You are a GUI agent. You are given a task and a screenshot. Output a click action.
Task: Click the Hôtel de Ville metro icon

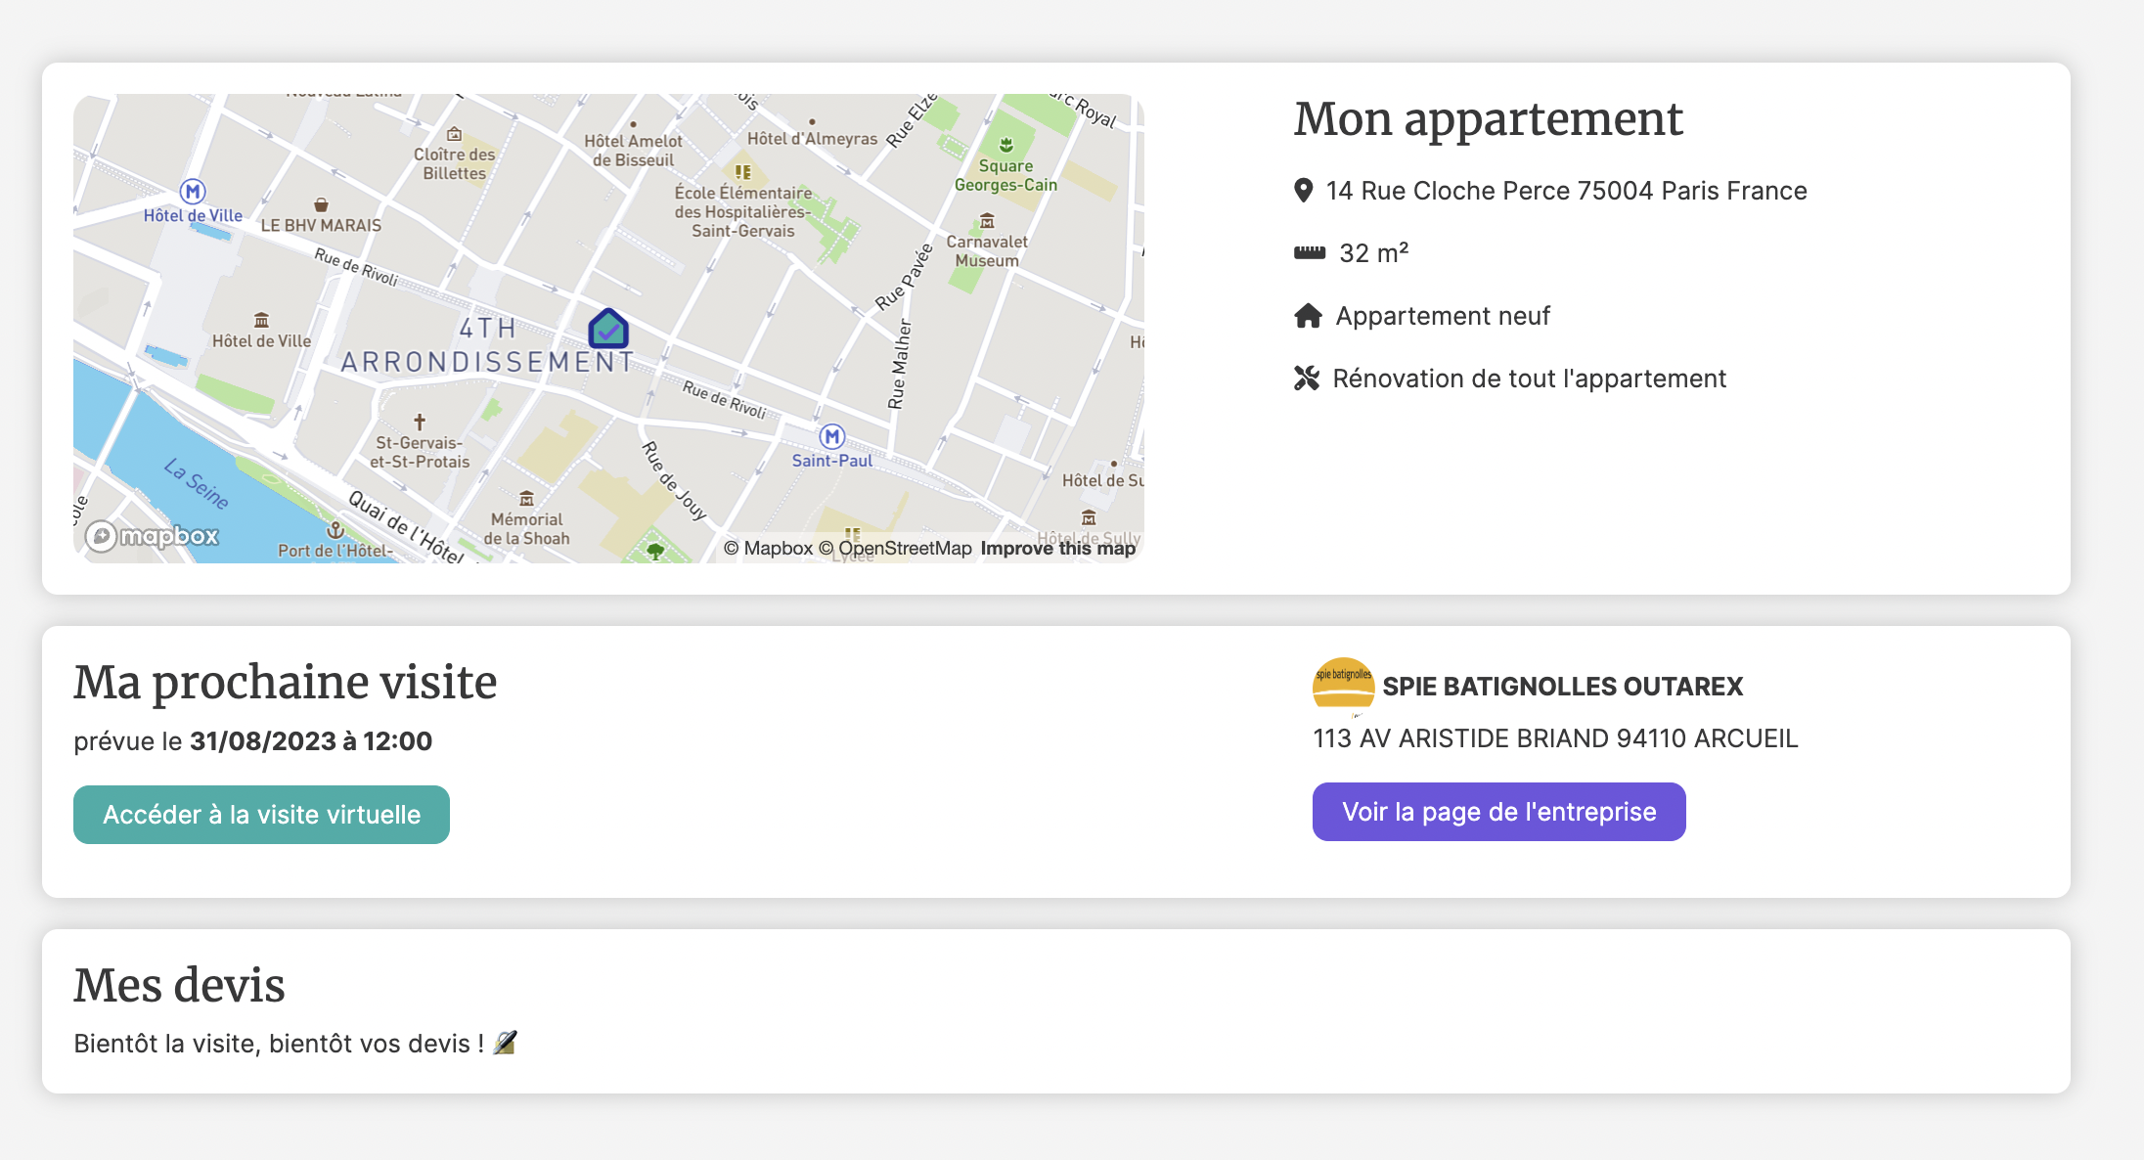193,192
